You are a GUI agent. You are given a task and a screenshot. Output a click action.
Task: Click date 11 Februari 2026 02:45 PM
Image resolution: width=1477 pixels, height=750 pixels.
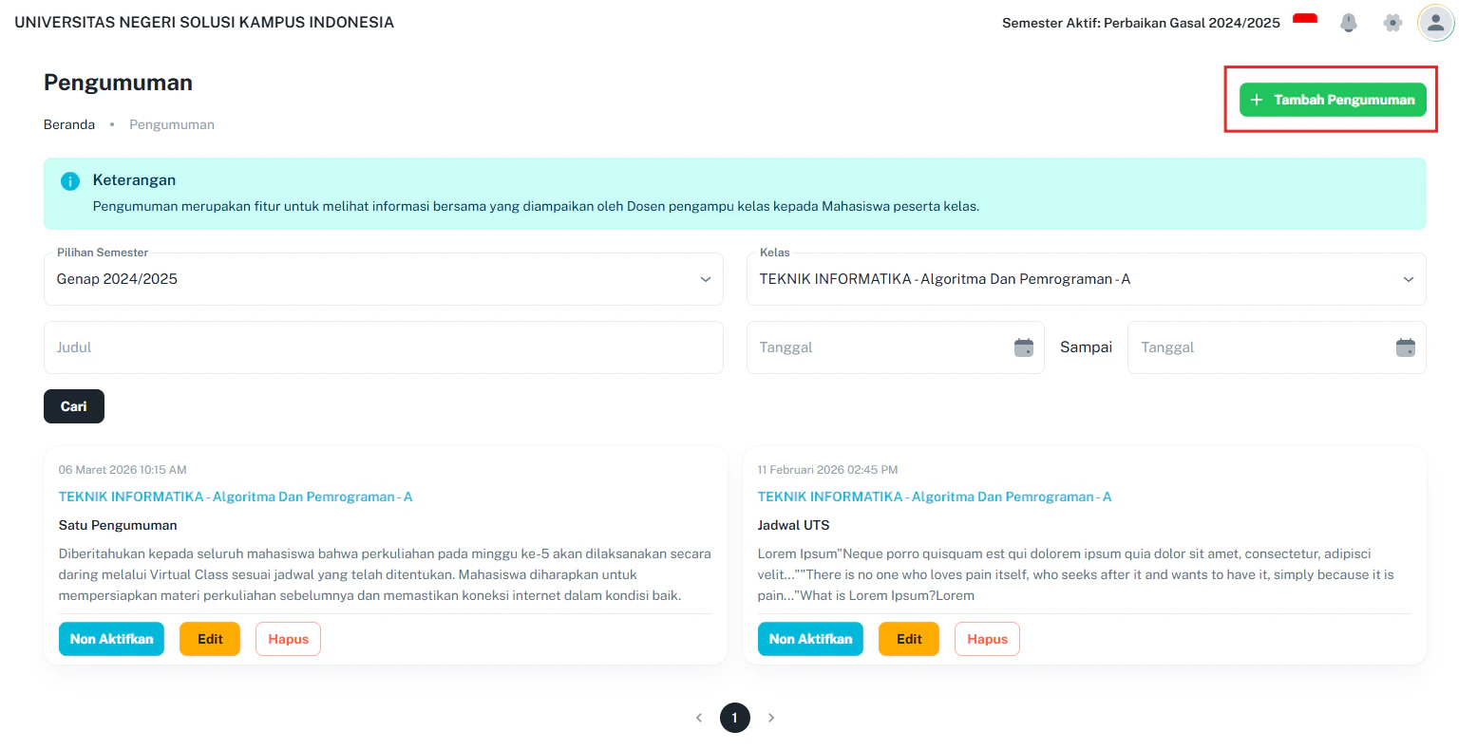[827, 470]
